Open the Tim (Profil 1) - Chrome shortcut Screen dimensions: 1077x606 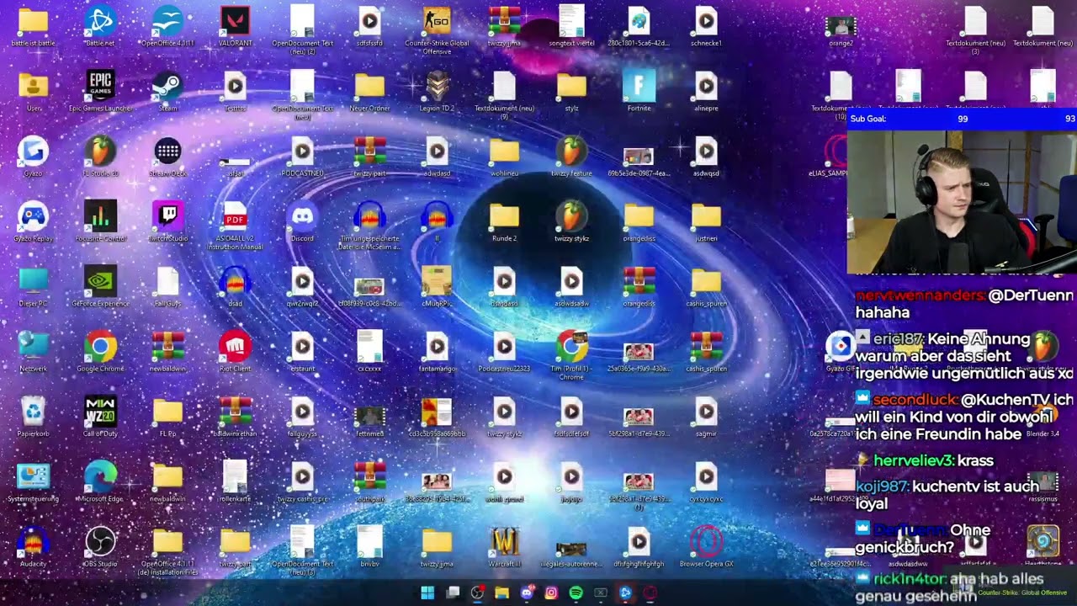pos(571,355)
